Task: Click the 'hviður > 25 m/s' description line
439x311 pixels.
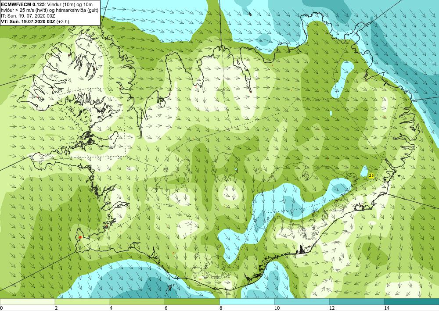Action: 50,10
